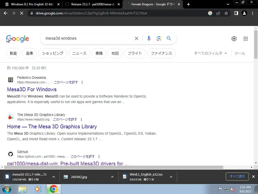Filter results by 書籍
This screenshot has width=258, height=194.
point(99,53)
